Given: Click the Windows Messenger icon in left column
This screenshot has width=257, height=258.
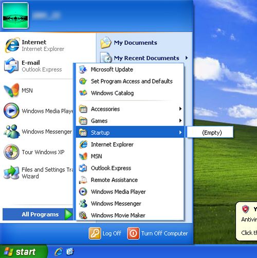Looking at the screenshot, I should point(11,131).
